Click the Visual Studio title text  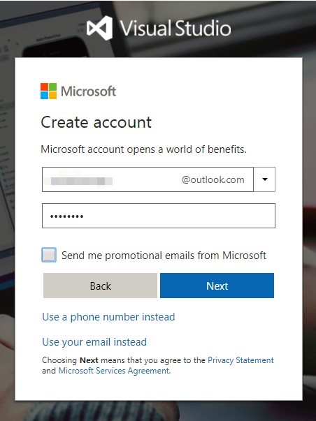(175, 28)
